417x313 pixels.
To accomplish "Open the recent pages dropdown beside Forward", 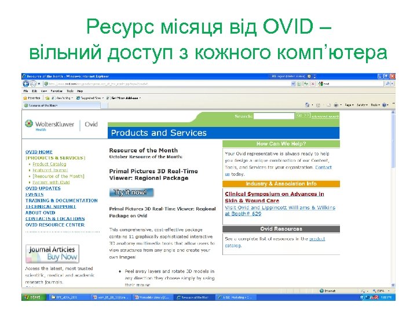I will 39,84.
